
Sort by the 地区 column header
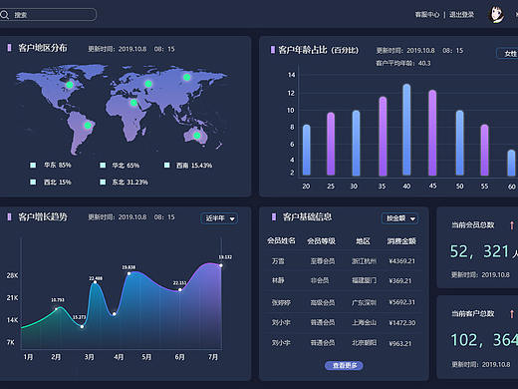point(363,240)
